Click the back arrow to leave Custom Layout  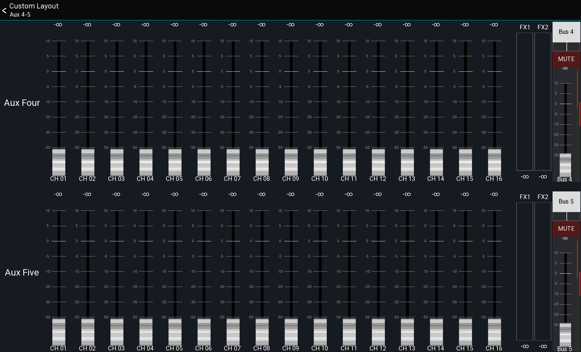pyautogui.click(x=5, y=10)
